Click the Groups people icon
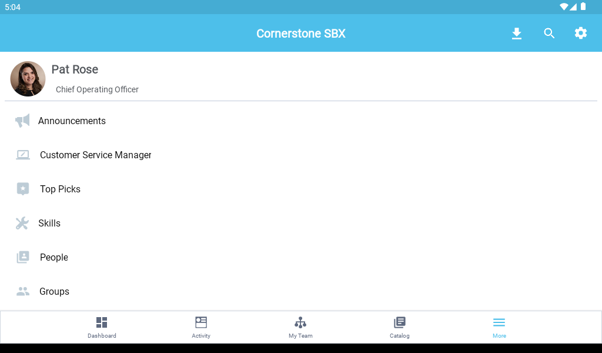The height and width of the screenshot is (353, 602). coord(22,291)
